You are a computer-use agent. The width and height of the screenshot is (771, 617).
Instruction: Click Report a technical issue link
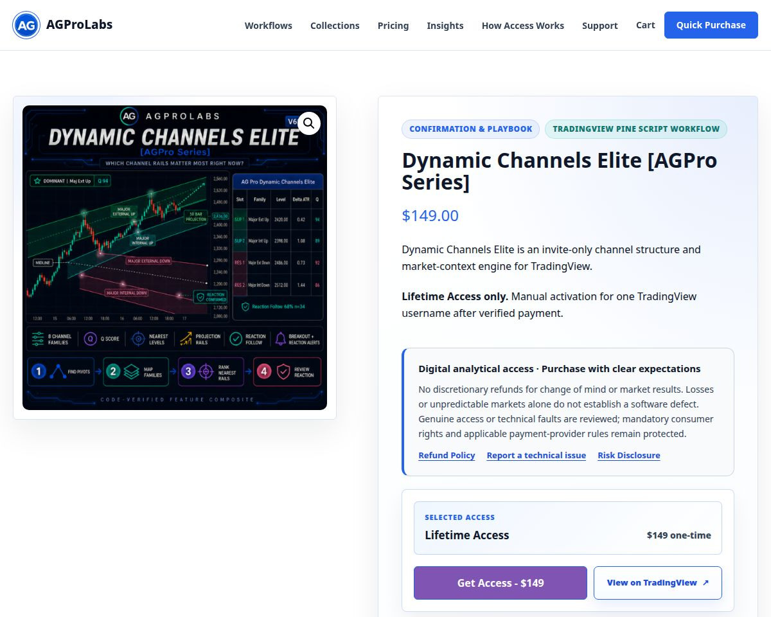click(536, 455)
